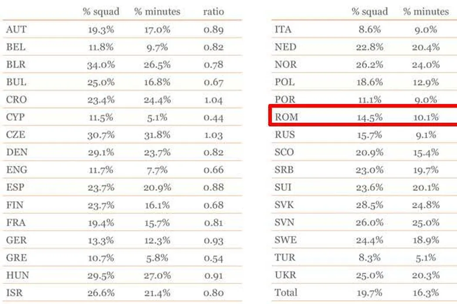The width and height of the screenshot is (457, 304).
Task: Click the AUT country row label
Action: pos(16,30)
